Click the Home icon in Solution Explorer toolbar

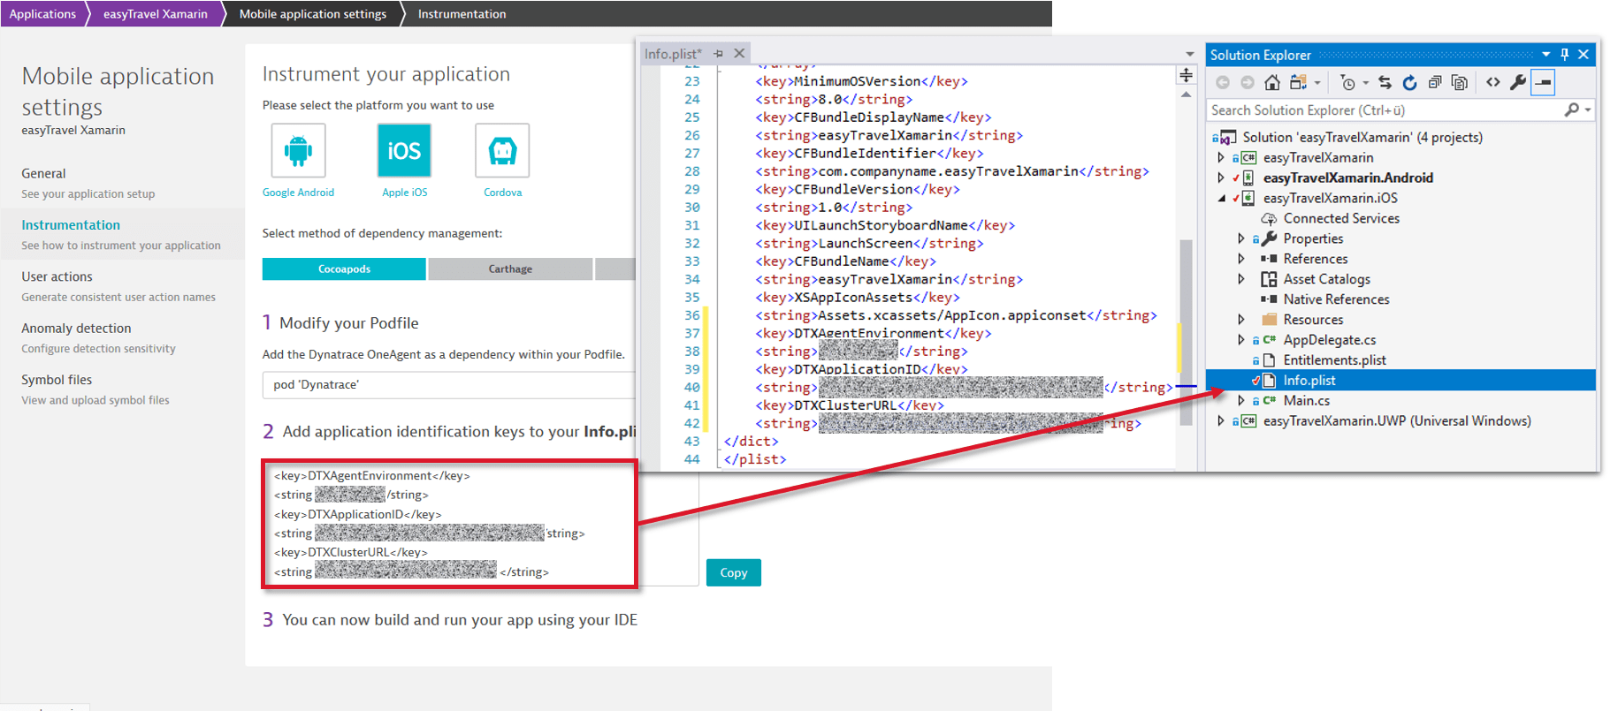[x=1271, y=82]
